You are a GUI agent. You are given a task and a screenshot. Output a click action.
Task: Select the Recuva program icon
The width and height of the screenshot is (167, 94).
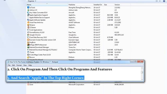click(28, 57)
